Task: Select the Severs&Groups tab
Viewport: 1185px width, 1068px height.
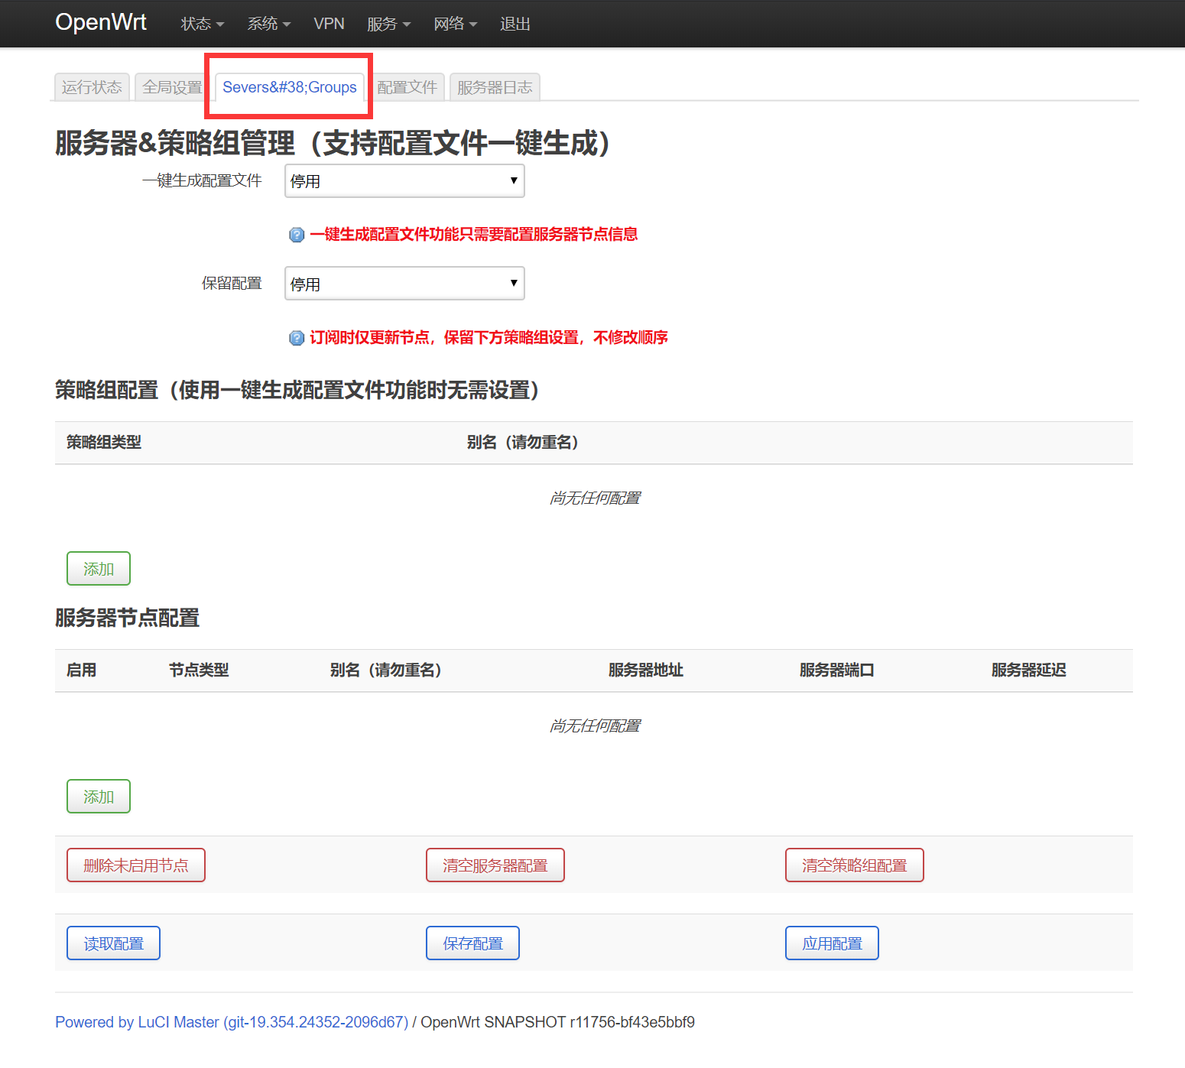Action: click(290, 87)
